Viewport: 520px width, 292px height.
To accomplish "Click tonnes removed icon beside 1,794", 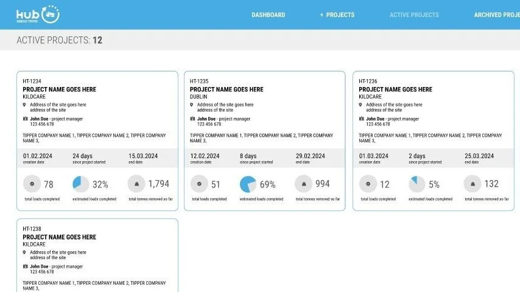I will pos(136,184).
